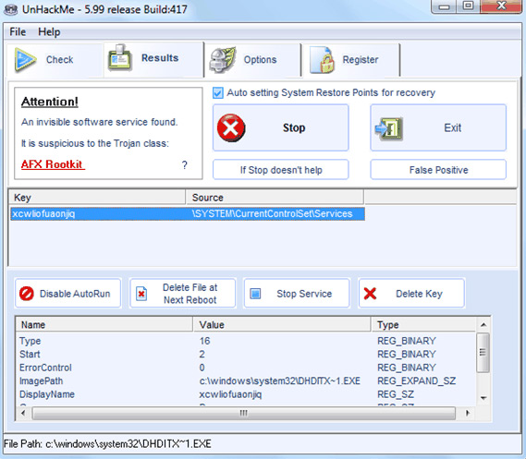Open the Help menu
526x459 pixels.
point(49,31)
